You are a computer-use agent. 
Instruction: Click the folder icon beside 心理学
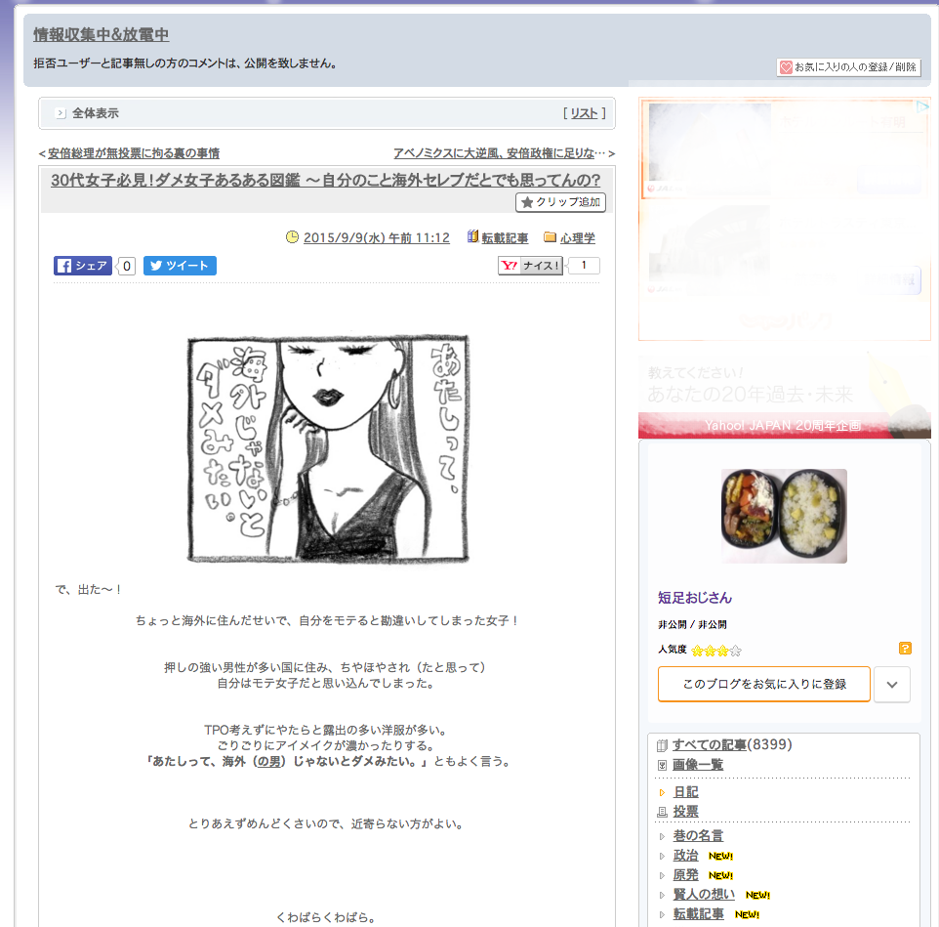tap(550, 237)
